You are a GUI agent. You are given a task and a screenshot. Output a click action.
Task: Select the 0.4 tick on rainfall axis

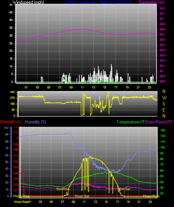point(16,173)
